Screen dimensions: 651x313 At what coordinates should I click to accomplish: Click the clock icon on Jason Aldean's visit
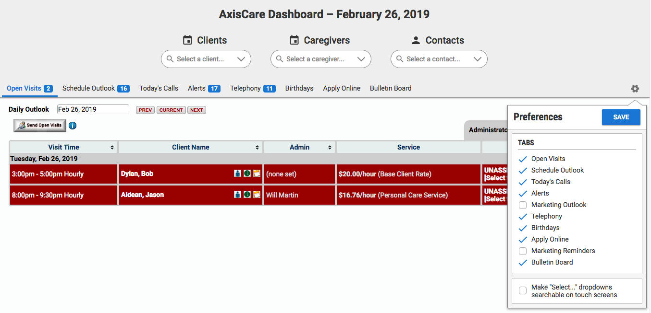(247, 195)
